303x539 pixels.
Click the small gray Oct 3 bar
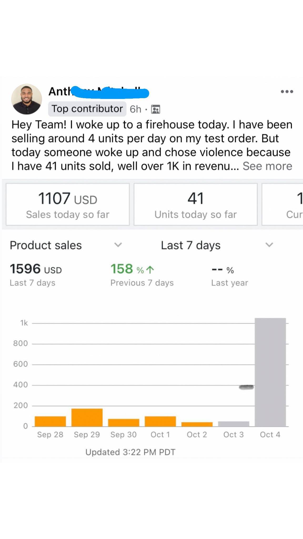pos(234,424)
